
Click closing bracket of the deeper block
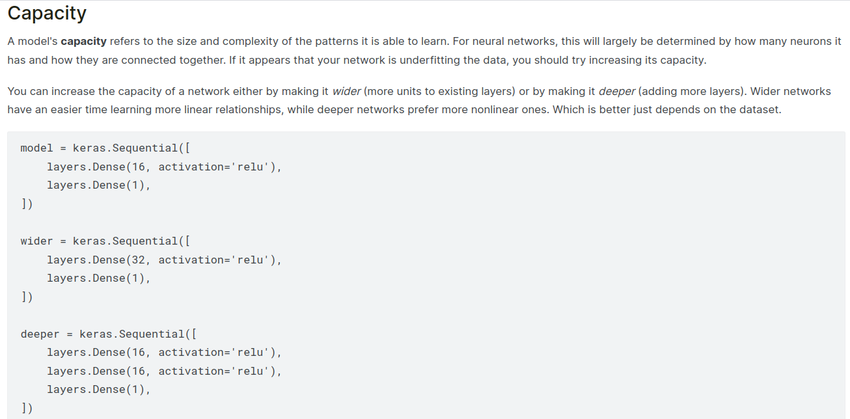coord(27,409)
